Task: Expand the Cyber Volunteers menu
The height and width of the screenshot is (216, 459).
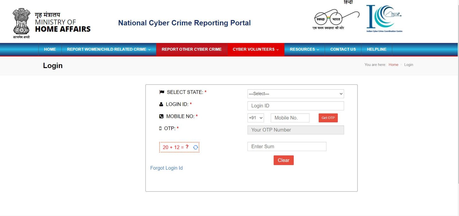Action: [x=256, y=49]
